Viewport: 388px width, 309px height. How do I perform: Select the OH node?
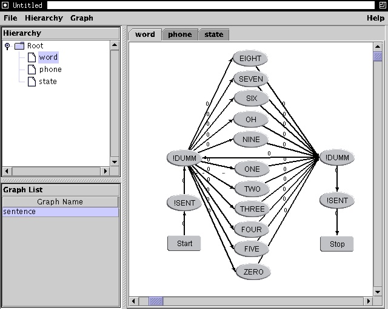click(251, 120)
